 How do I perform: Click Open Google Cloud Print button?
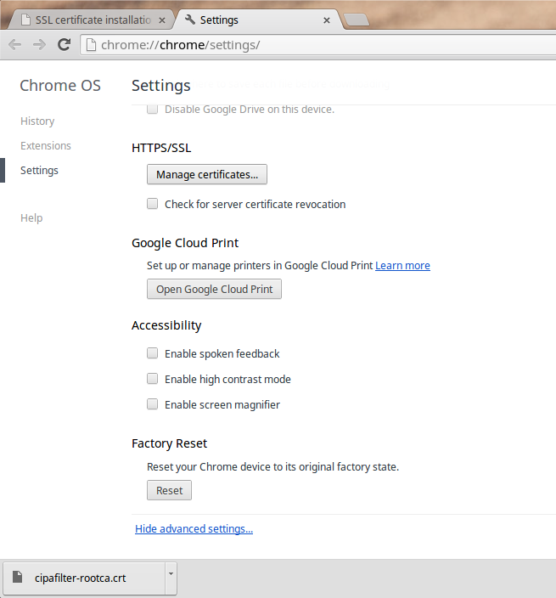coord(214,289)
